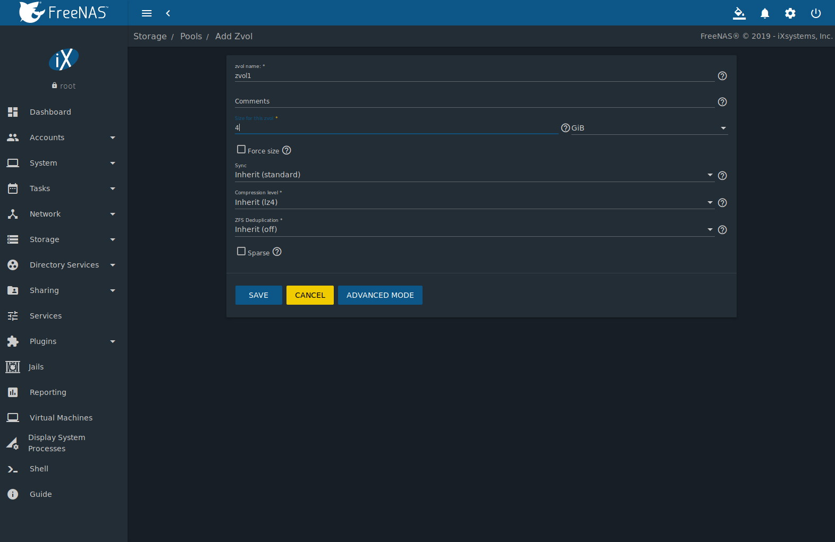Open Virtual Machines in sidebar
This screenshot has height=542, width=835.
(x=64, y=418)
